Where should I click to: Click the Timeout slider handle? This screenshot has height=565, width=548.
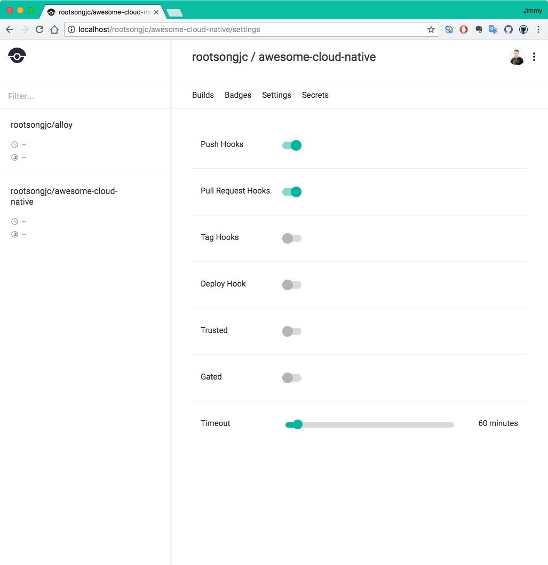coord(298,424)
